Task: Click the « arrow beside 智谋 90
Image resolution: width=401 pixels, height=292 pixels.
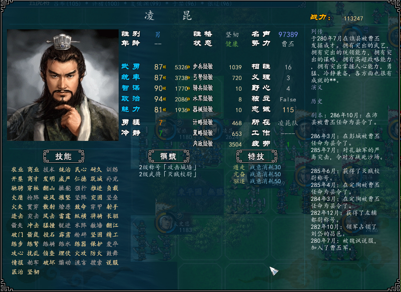Action: (x=164, y=88)
